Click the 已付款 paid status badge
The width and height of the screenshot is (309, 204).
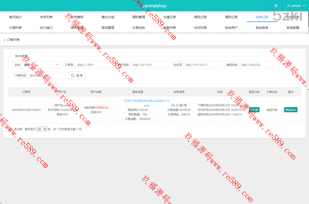pos(254,110)
